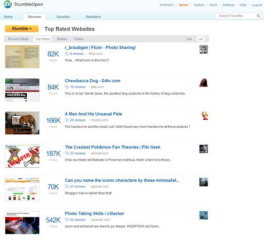
Task: Open The Craziest Pokemon Fan Theories link
Action: coord(113,147)
